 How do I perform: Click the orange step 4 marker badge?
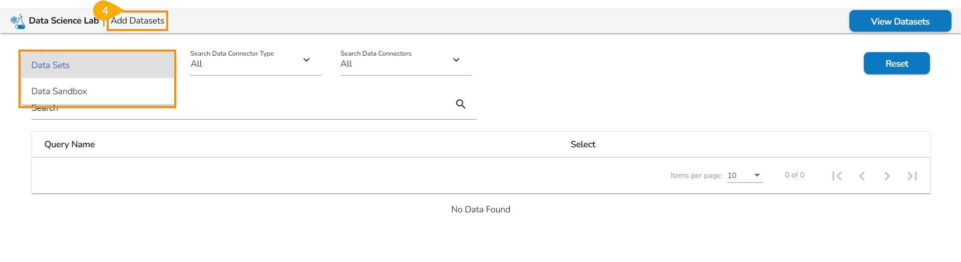pos(105,11)
